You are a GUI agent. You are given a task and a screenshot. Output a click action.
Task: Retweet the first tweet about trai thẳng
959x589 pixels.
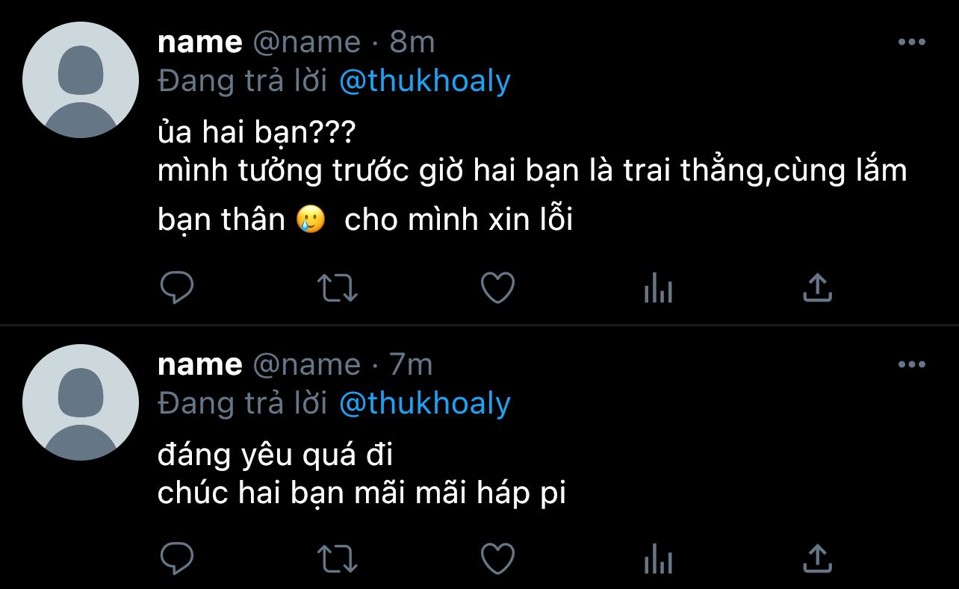click(338, 288)
